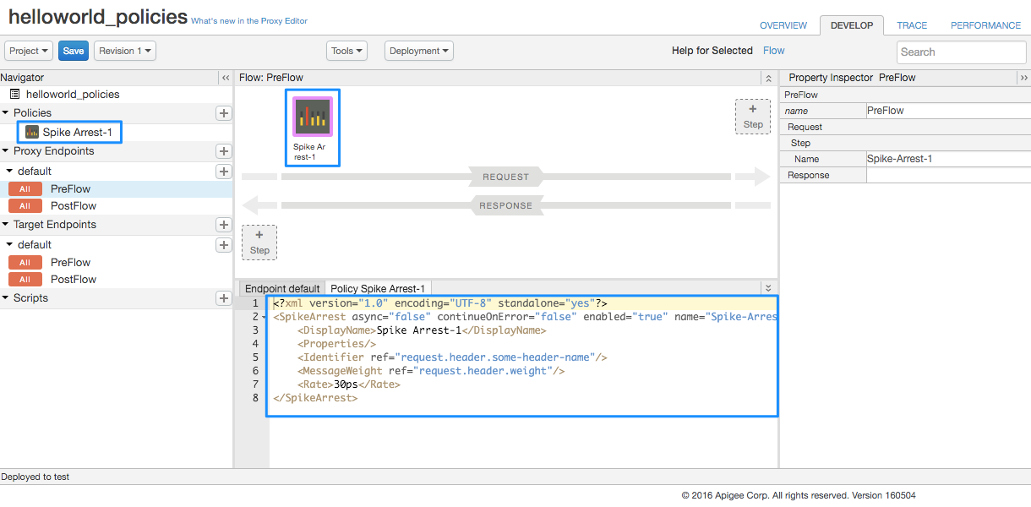Screen dimensions: 1031x507
Task: Click inside the Search field
Action: tap(961, 52)
